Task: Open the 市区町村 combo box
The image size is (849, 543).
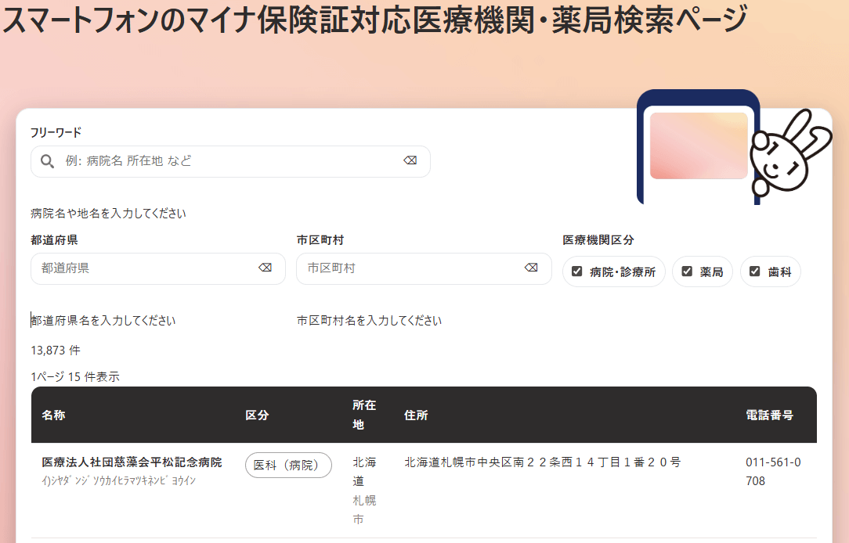Action: point(411,268)
